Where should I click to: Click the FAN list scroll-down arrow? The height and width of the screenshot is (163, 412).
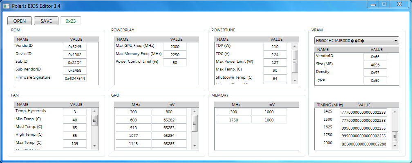tap(94, 145)
